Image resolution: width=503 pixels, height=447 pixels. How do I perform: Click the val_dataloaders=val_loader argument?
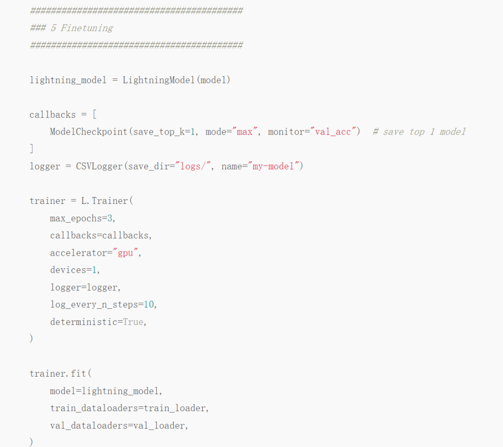[119, 425]
